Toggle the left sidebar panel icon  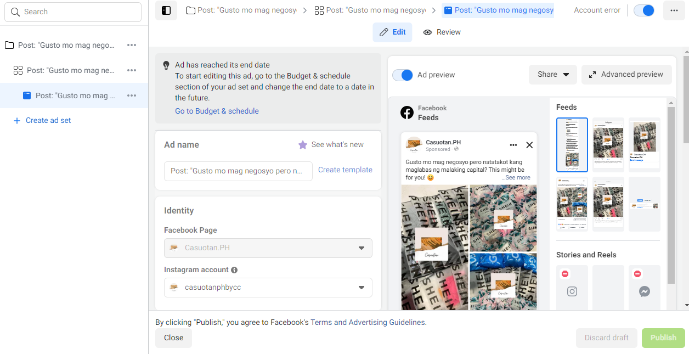[166, 10]
